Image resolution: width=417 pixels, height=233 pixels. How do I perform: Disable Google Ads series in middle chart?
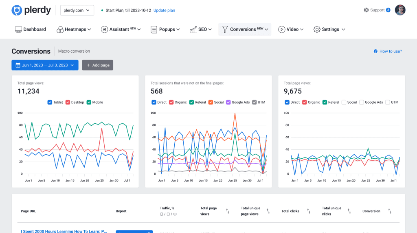[228, 102]
